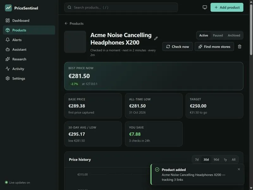Screen dimensions: 253x190
Task: Click the Base Price €289.38 card
Action: (93, 106)
